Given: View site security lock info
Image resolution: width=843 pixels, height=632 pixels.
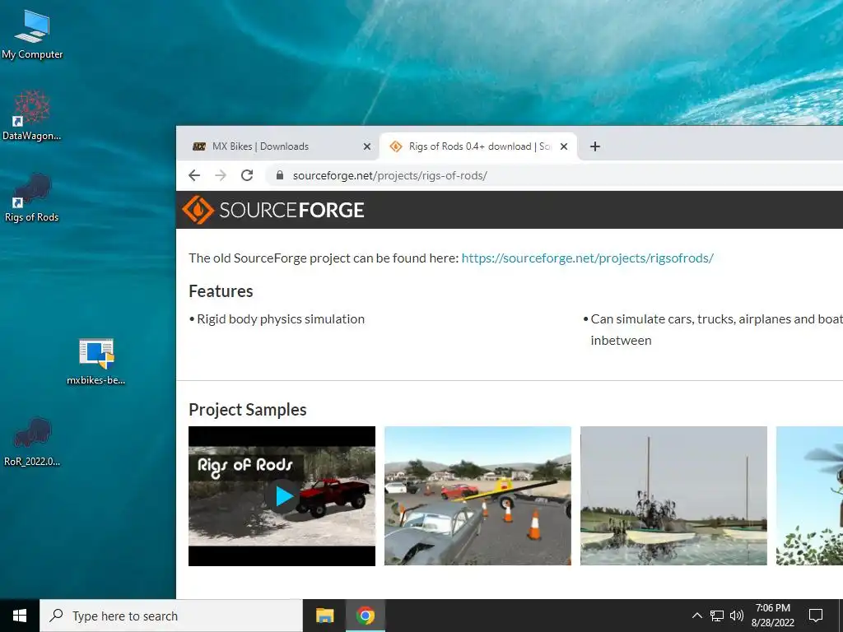Looking at the screenshot, I should [x=280, y=175].
